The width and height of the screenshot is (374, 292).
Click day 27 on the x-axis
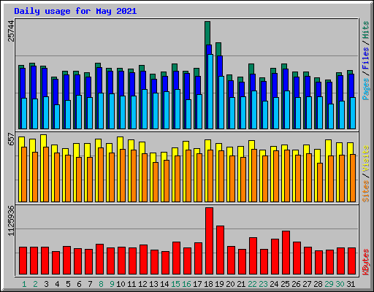point(307,284)
